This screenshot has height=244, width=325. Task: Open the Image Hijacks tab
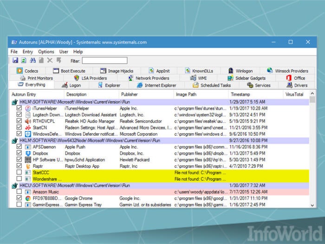coord(117,71)
